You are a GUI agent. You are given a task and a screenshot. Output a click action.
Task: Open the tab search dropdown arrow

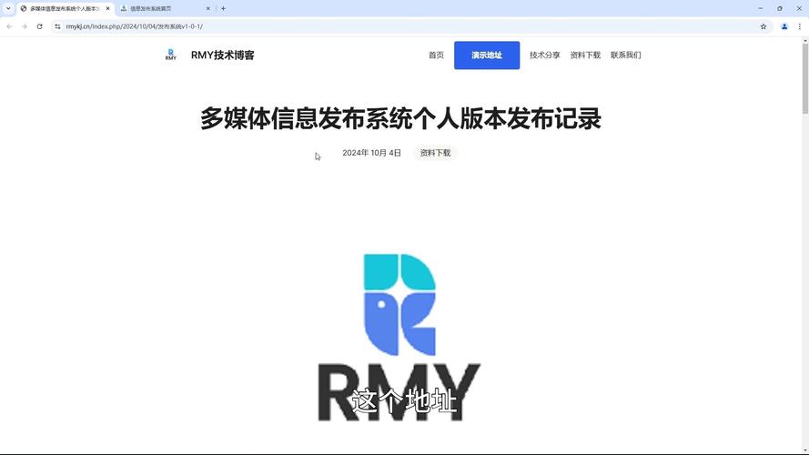click(8, 8)
